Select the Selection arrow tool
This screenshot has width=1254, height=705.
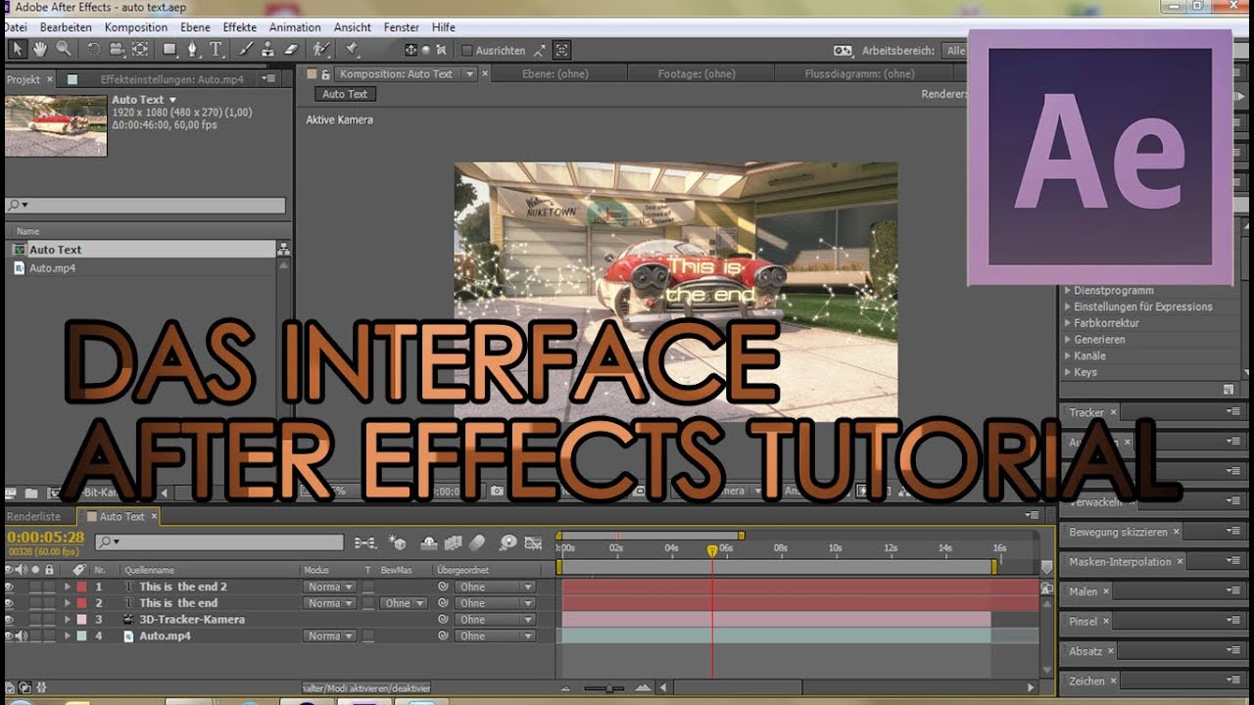click(x=17, y=49)
